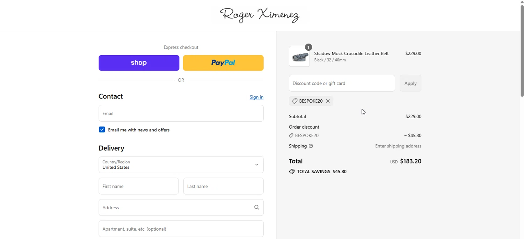The width and height of the screenshot is (524, 239).
Task: Focus the Email input field
Action: (x=181, y=113)
